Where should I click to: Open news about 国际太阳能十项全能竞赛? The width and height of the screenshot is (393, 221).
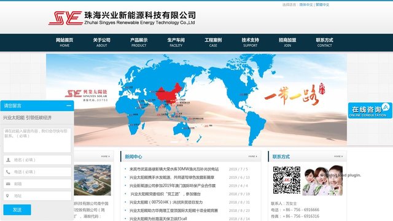pos(174,211)
